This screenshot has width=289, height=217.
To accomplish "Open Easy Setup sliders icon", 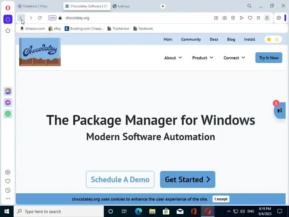I will coord(259,18).
